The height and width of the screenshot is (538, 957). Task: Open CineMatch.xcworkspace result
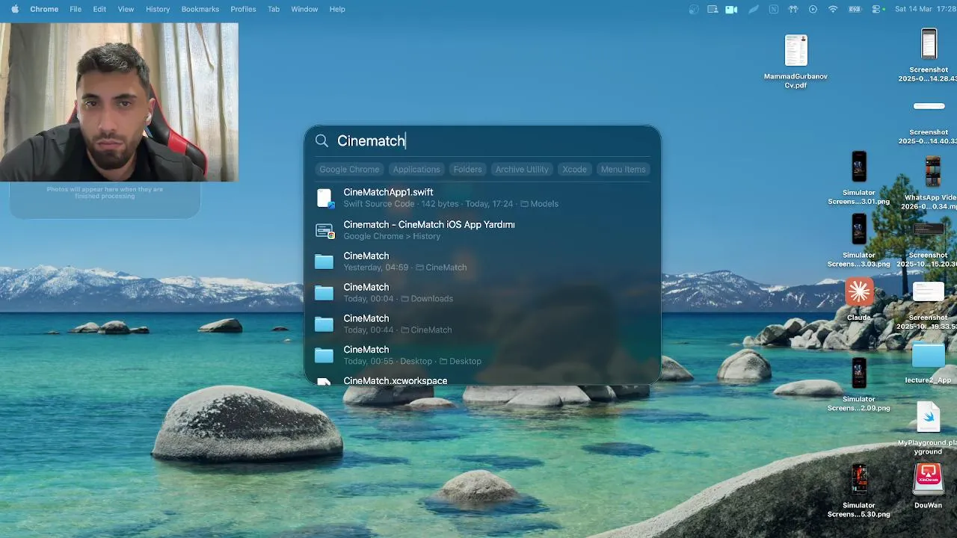click(x=482, y=380)
